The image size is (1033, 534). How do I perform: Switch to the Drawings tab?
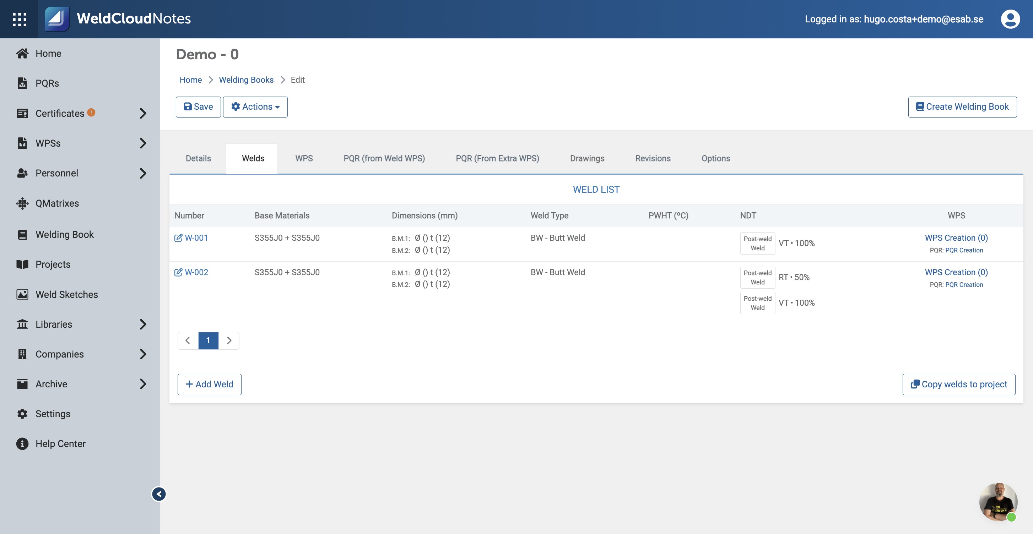pyautogui.click(x=587, y=158)
